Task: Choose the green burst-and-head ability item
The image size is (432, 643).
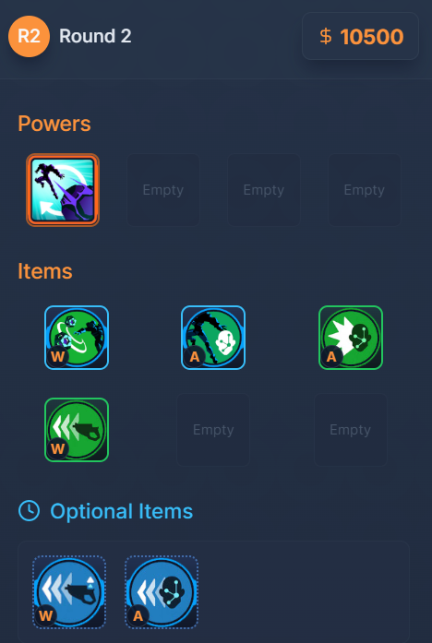Action: (351, 338)
